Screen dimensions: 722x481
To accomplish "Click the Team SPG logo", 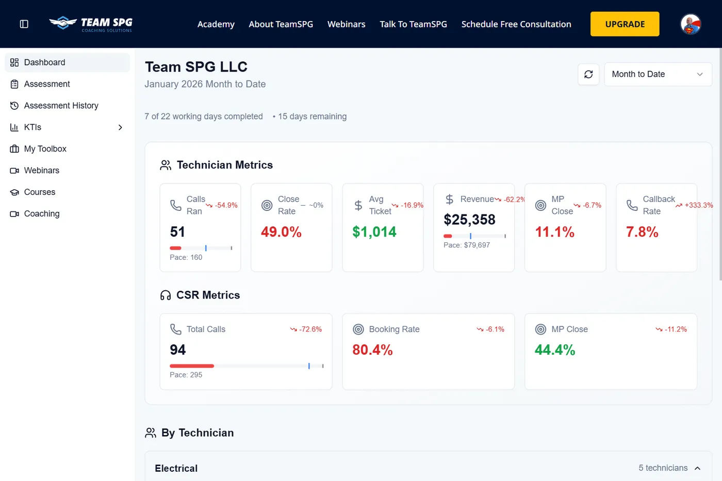I will click(x=91, y=24).
